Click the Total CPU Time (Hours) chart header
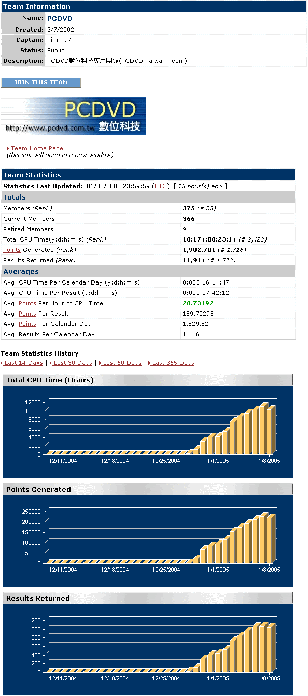Screen dimensions: 308x696 (148, 380)
